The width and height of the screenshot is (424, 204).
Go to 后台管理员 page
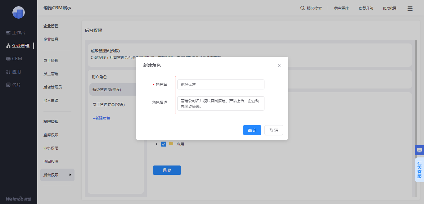tap(53, 87)
